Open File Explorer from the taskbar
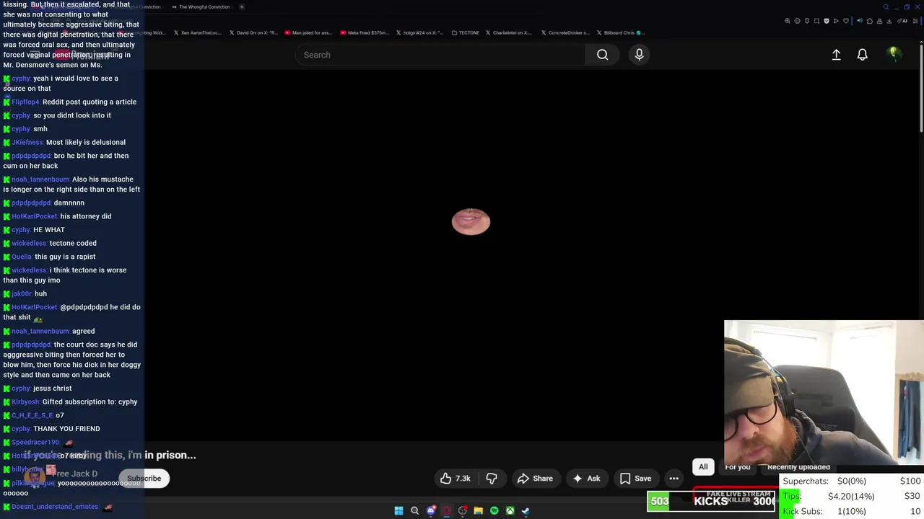 point(478,510)
